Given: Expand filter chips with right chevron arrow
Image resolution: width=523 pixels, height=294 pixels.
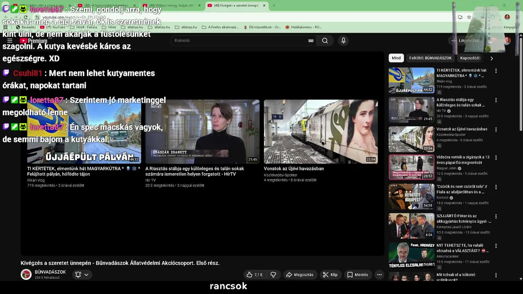Looking at the screenshot, I should pyautogui.click(x=492, y=58).
